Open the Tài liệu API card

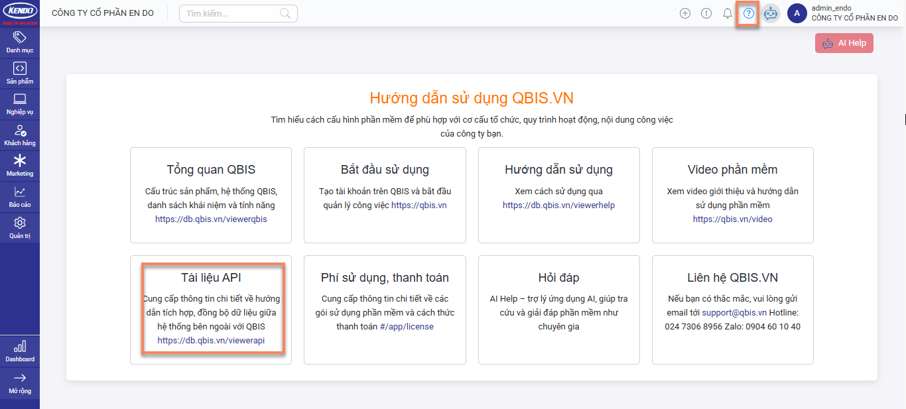[211, 310]
